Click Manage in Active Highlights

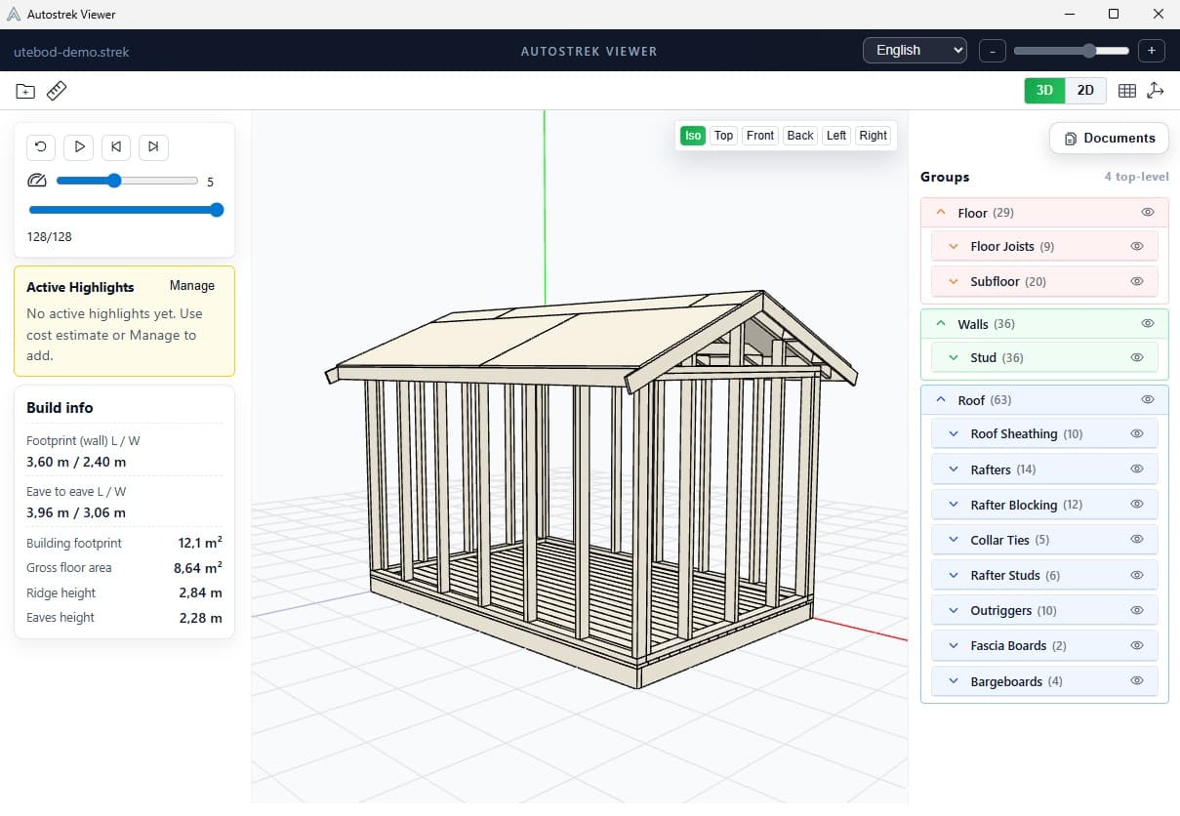click(190, 285)
